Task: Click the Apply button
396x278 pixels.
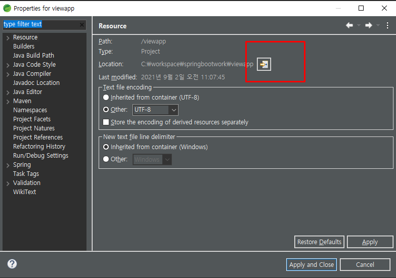Action: pyautogui.click(x=370, y=242)
